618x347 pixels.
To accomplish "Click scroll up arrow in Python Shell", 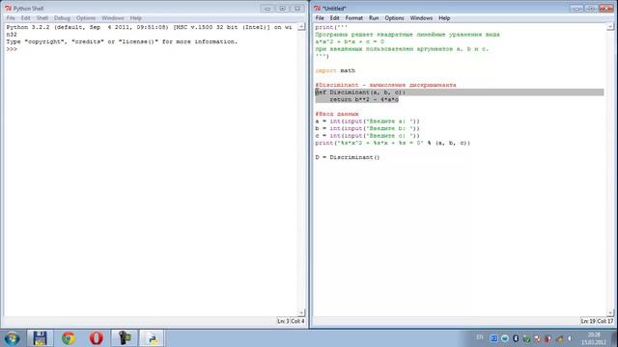I will point(301,27).
